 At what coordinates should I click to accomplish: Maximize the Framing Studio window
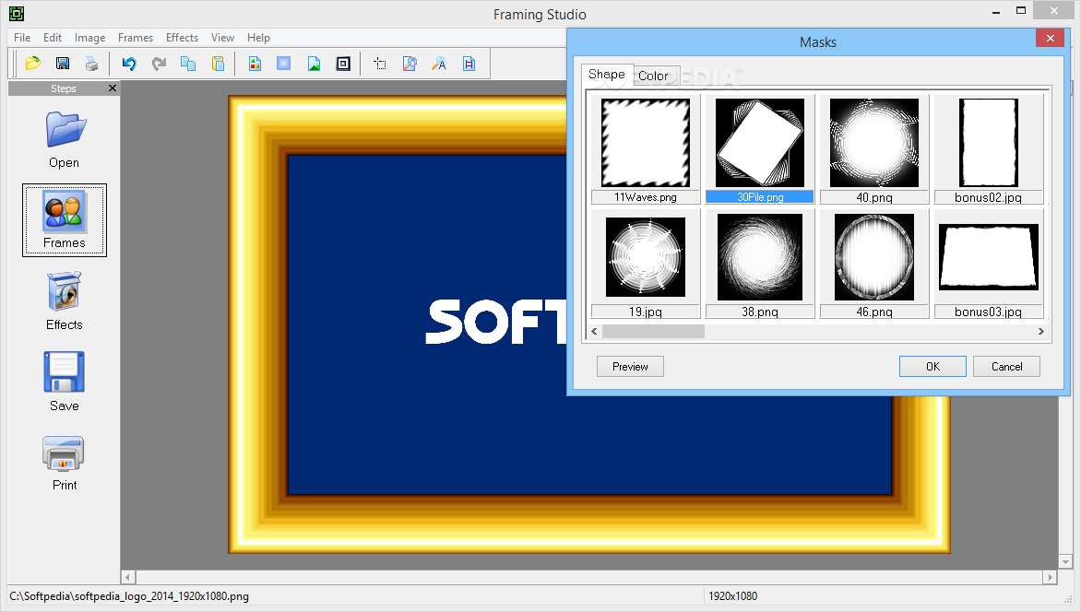pos(1021,10)
